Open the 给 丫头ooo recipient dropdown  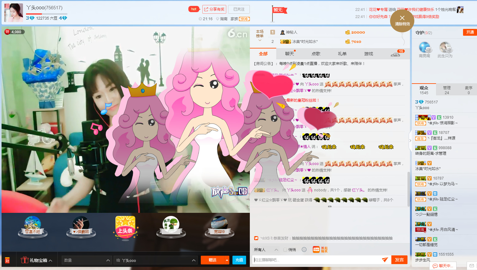[155, 260]
